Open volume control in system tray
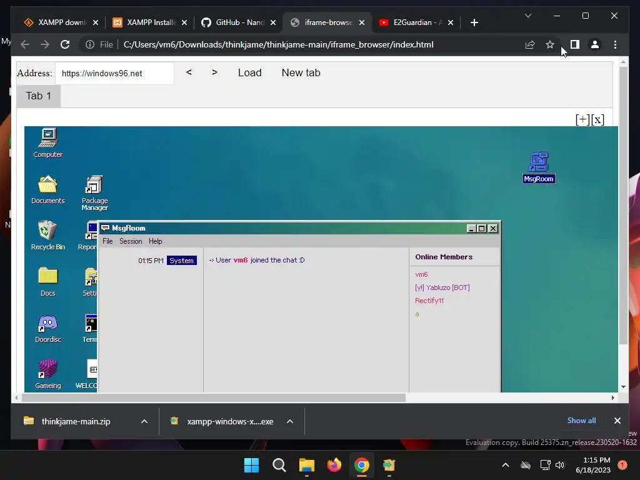 point(560,465)
